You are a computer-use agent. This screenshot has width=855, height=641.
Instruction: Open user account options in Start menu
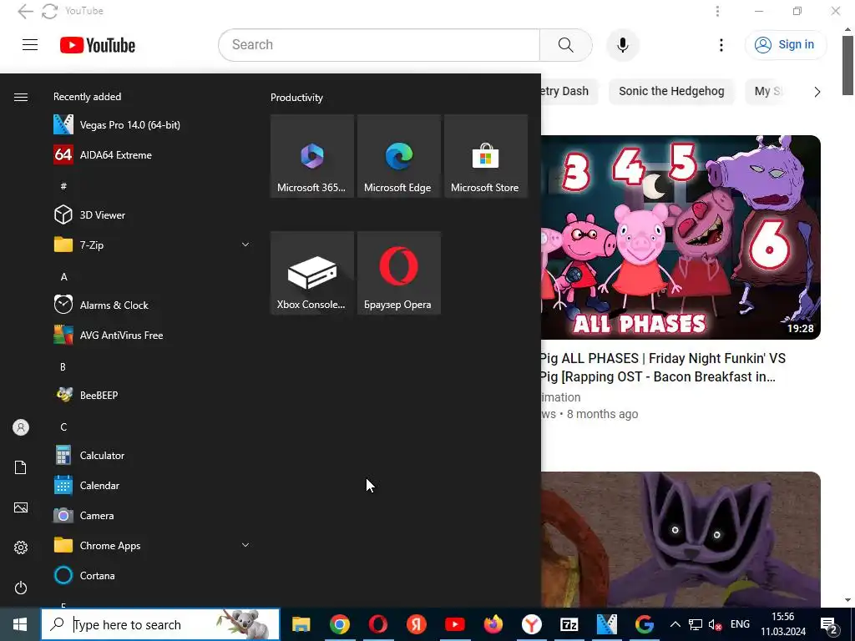click(21, 427)
